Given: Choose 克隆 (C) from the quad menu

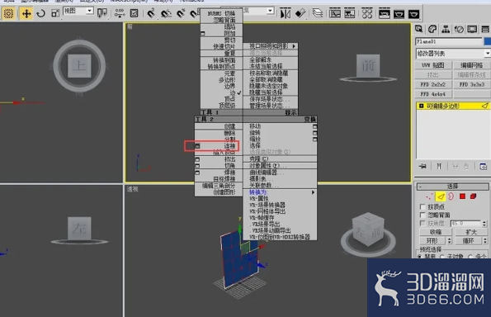Looking at the screenshot, I should click(x=258, y=158).
